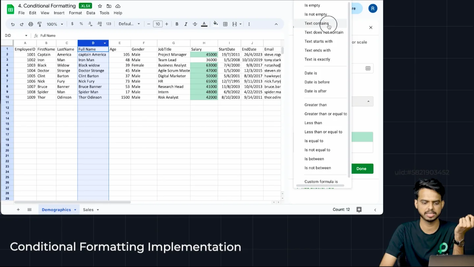This screenshot has height=267, width=474.
Task: Click the add new sheet plus icon
Action: coord(18,210)
